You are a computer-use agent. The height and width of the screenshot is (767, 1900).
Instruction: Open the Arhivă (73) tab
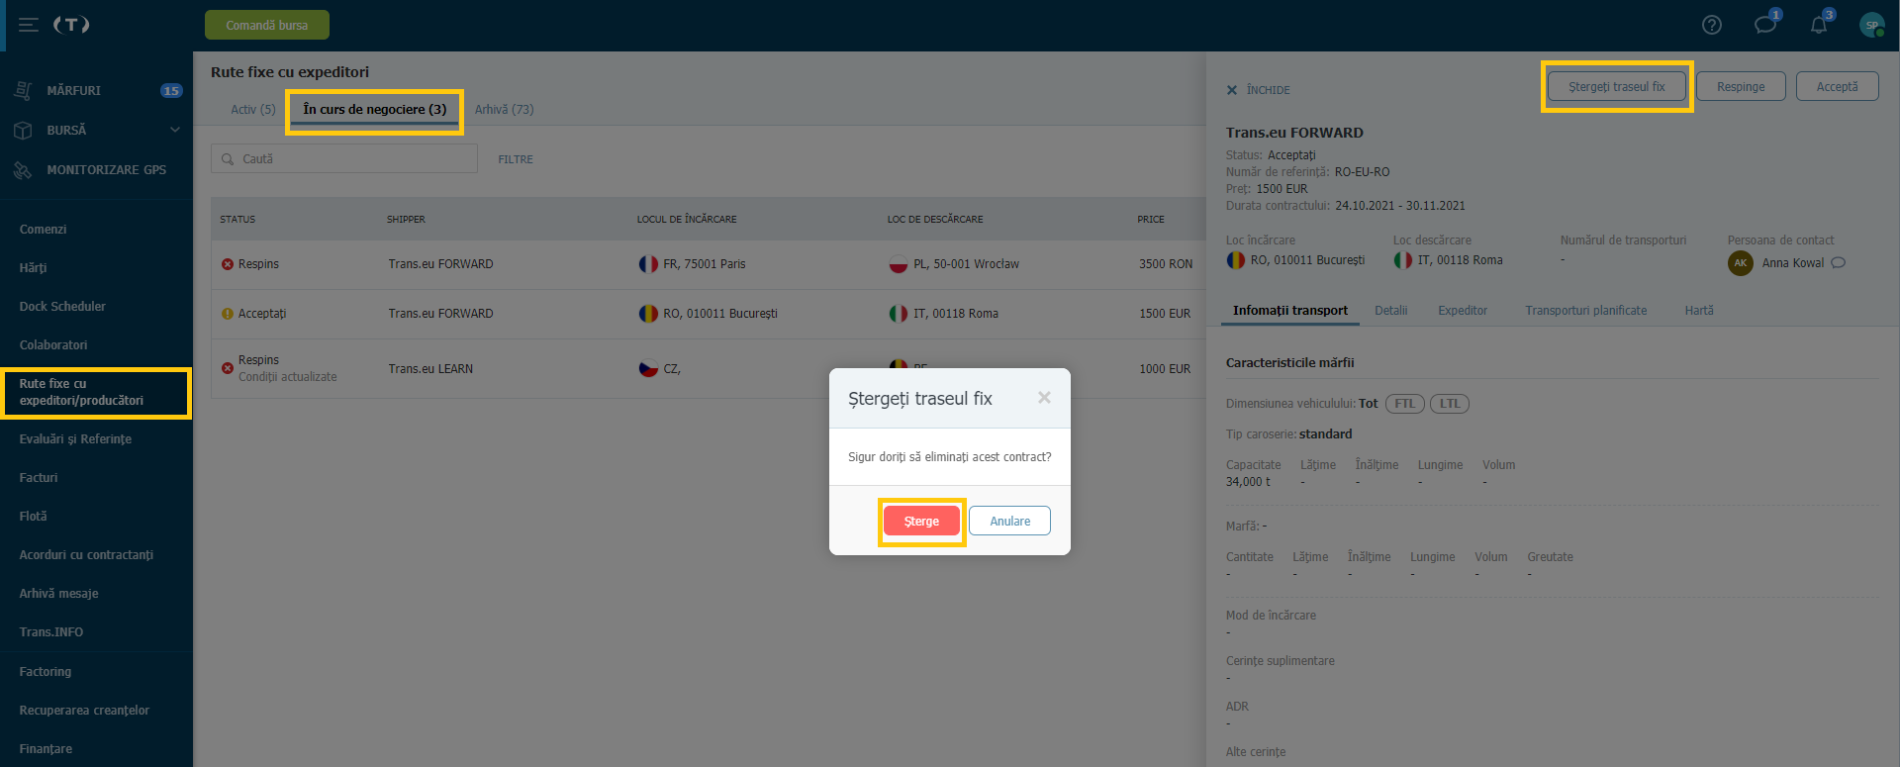click(x=504, y=109)
